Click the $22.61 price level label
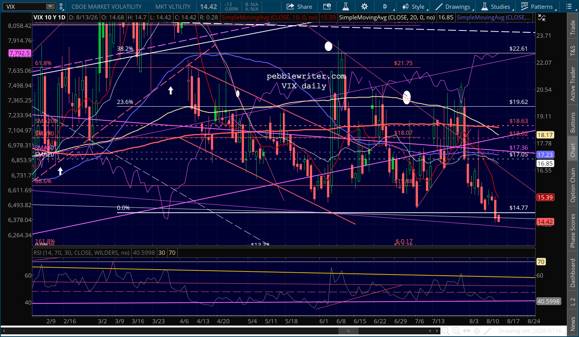Image resolution: width=579 pixels, height=337 pixels. pos(518,49)
